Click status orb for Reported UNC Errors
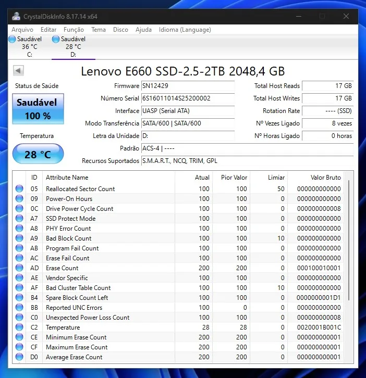This screenshot has height=378, width=366. 19,307
